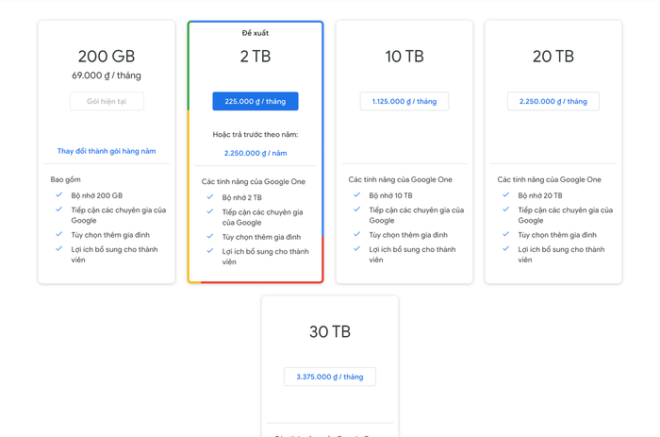This screenshot has width=660, height=437.
Task: Click the 69.000 ₫ / tháng price
Action: click(107, 76)
